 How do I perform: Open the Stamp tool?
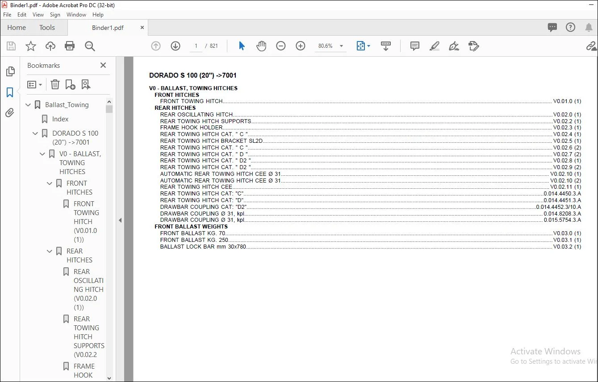tap(474, 46)
